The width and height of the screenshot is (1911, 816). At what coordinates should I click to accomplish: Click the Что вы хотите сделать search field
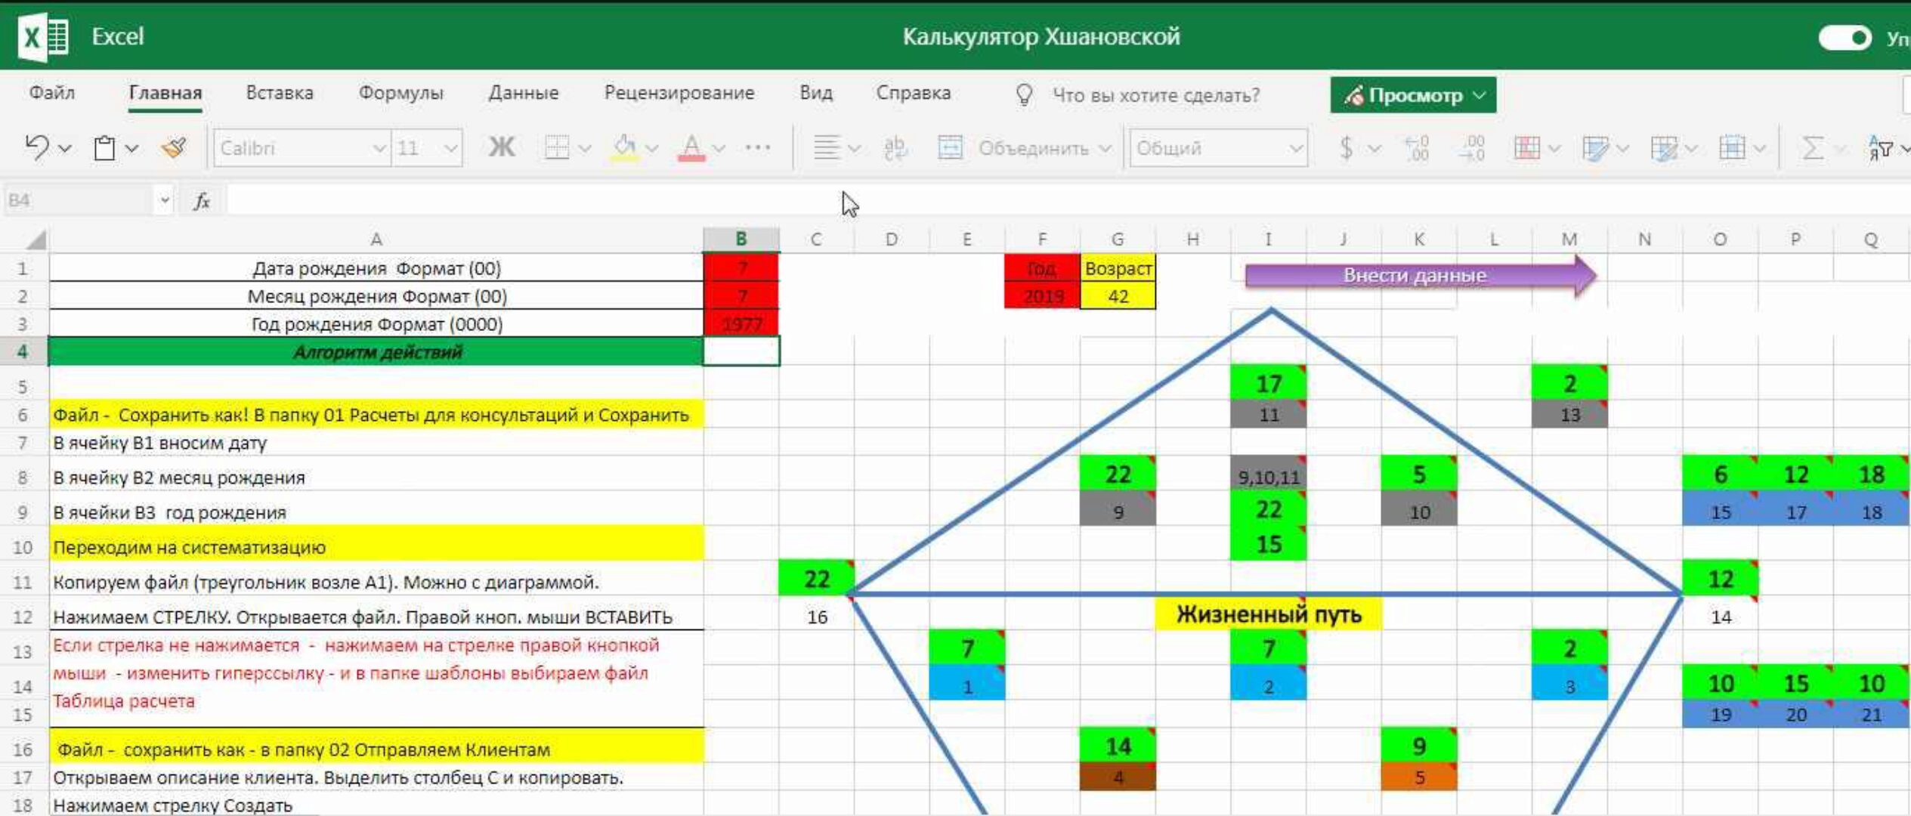(x=1155, y=95)
